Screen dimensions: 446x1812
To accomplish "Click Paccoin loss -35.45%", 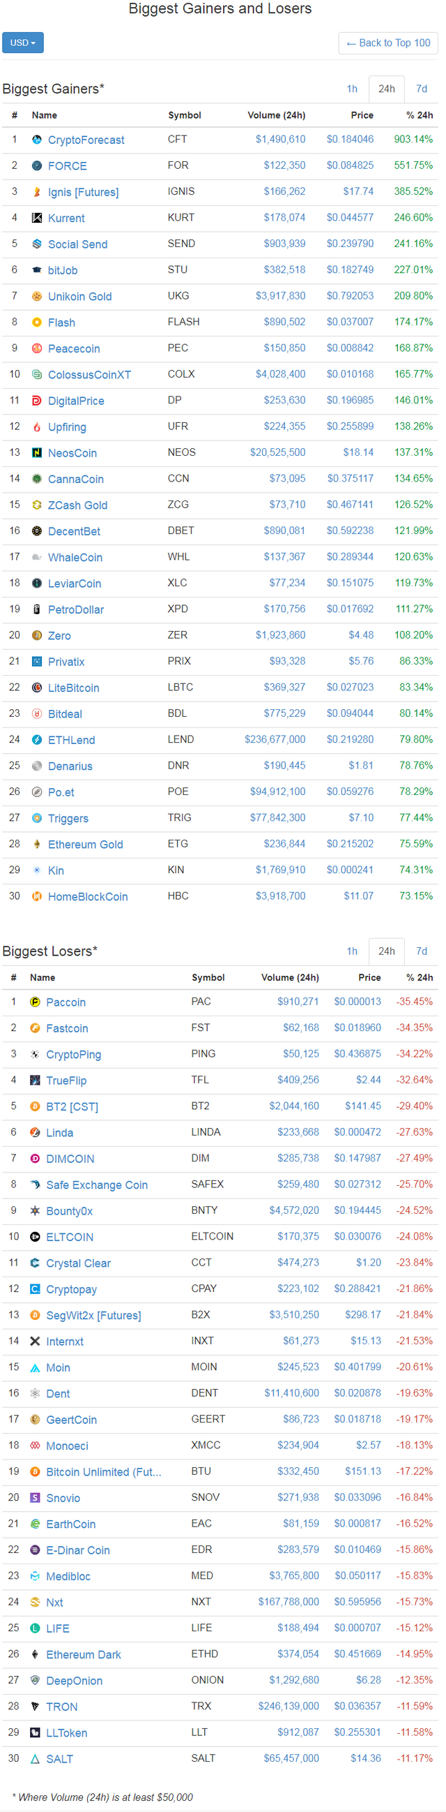I will (415, 1002).
